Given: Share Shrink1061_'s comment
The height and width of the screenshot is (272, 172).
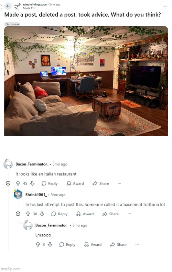Looking at the screenshot, I should [110, 214].
